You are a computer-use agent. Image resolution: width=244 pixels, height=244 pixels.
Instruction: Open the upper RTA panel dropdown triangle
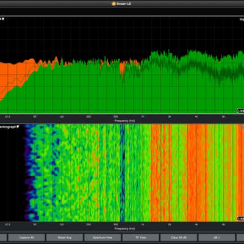point(3,19)
